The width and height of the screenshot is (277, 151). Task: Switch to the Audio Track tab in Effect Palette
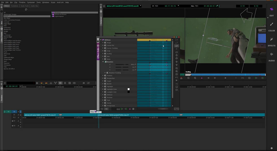tap(25, 6)
